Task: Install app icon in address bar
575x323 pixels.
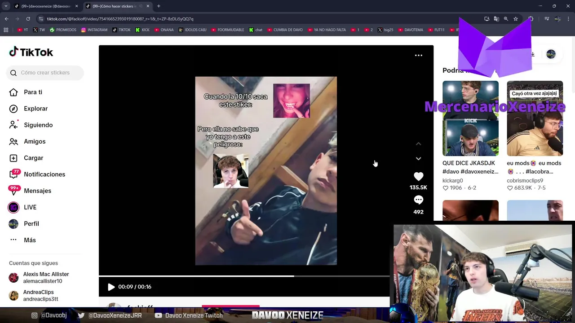Action: click(x=487, y=19)
